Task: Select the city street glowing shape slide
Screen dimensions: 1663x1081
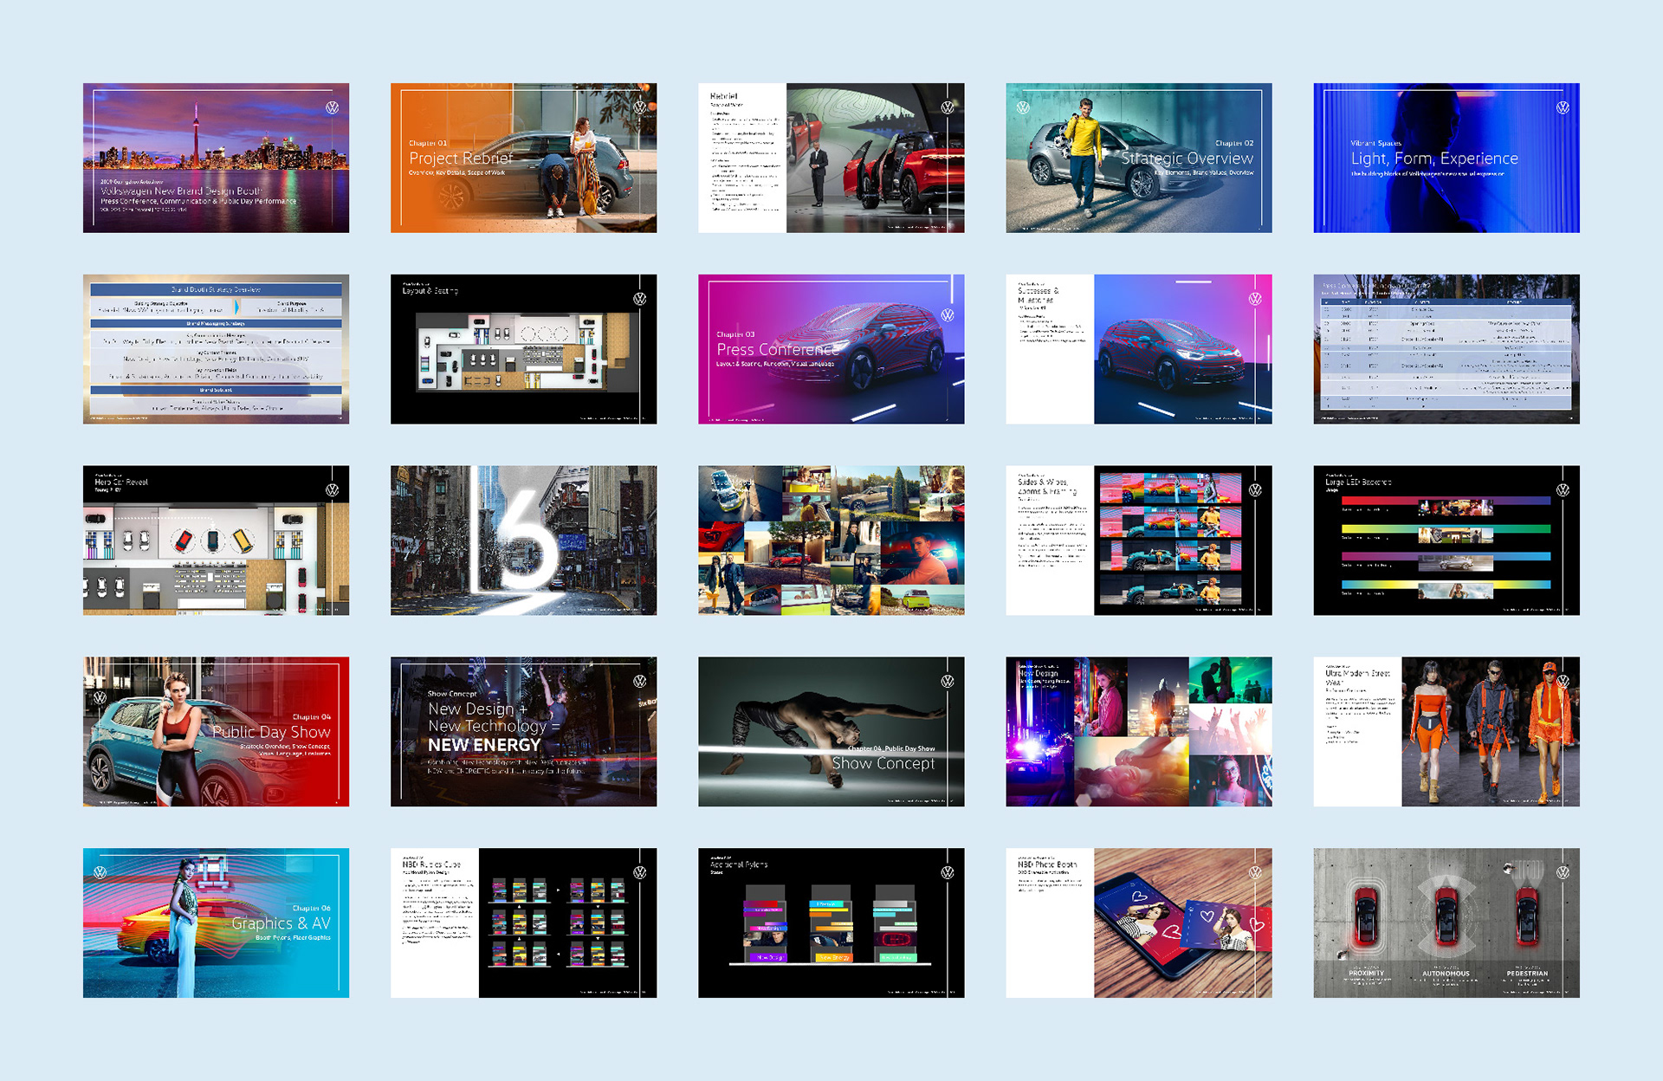Action: pos(523,540)
